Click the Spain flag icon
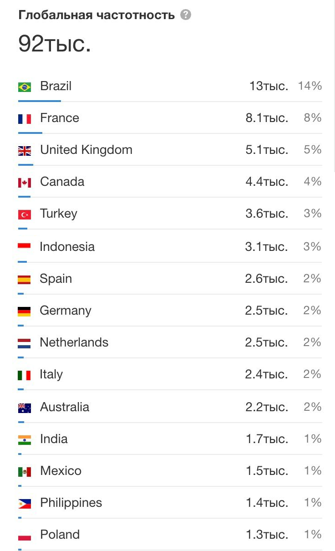The width and height of the screenshot is (335, 551). (24, 279)
